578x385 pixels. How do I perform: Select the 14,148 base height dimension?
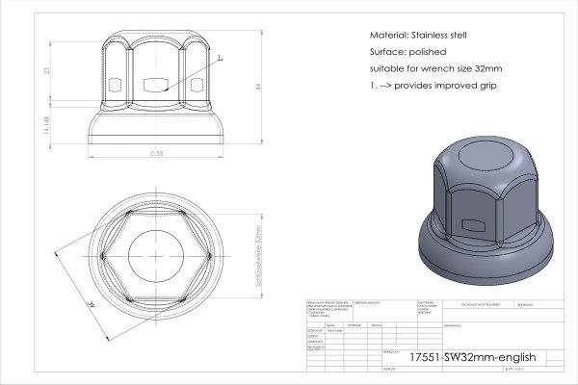46,125
